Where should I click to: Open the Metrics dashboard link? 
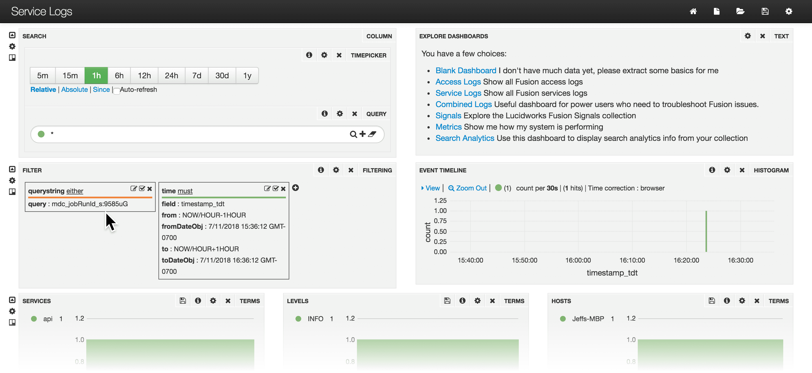(x=449, y=127)
